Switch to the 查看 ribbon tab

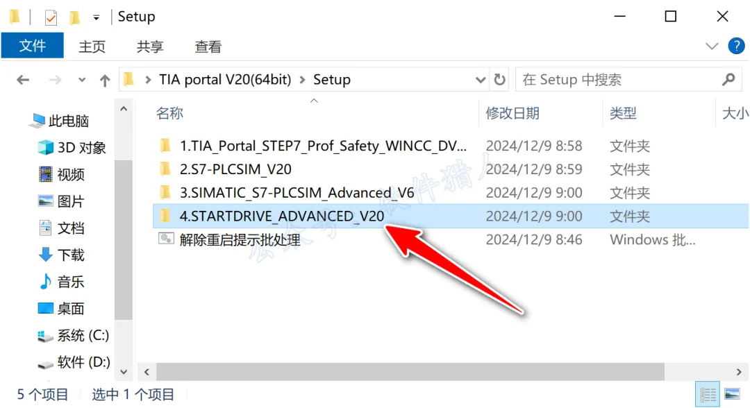(x=208, y=46)
